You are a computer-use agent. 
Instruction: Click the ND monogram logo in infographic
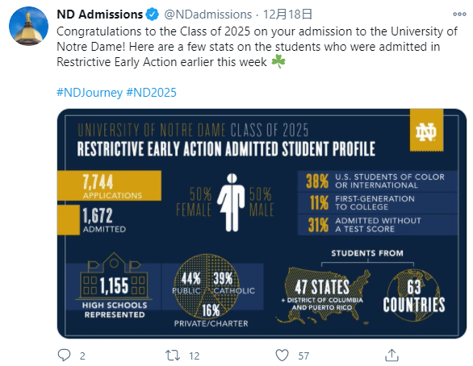[x=426, y=130]
